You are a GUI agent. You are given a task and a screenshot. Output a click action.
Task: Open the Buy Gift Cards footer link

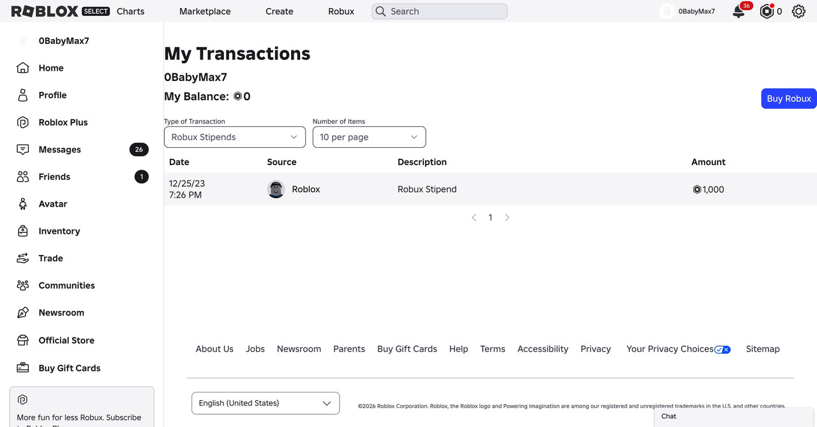[x=407, y=349]
